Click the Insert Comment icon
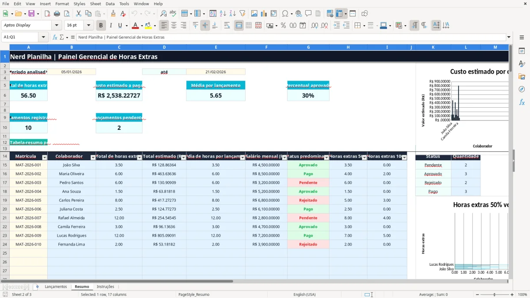The image size is (530, 298). click(308, 14)
